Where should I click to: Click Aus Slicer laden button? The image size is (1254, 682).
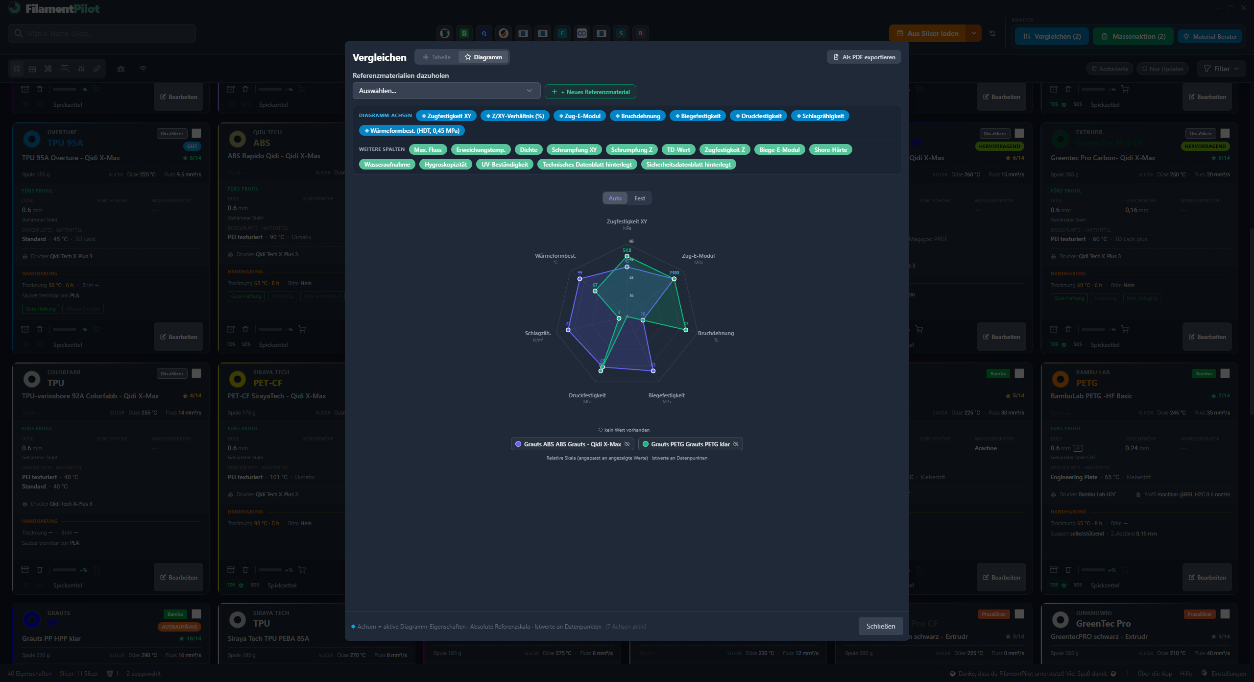927,33
